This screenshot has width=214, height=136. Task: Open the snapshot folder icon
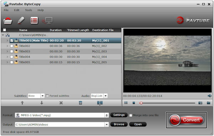(209, 103)
